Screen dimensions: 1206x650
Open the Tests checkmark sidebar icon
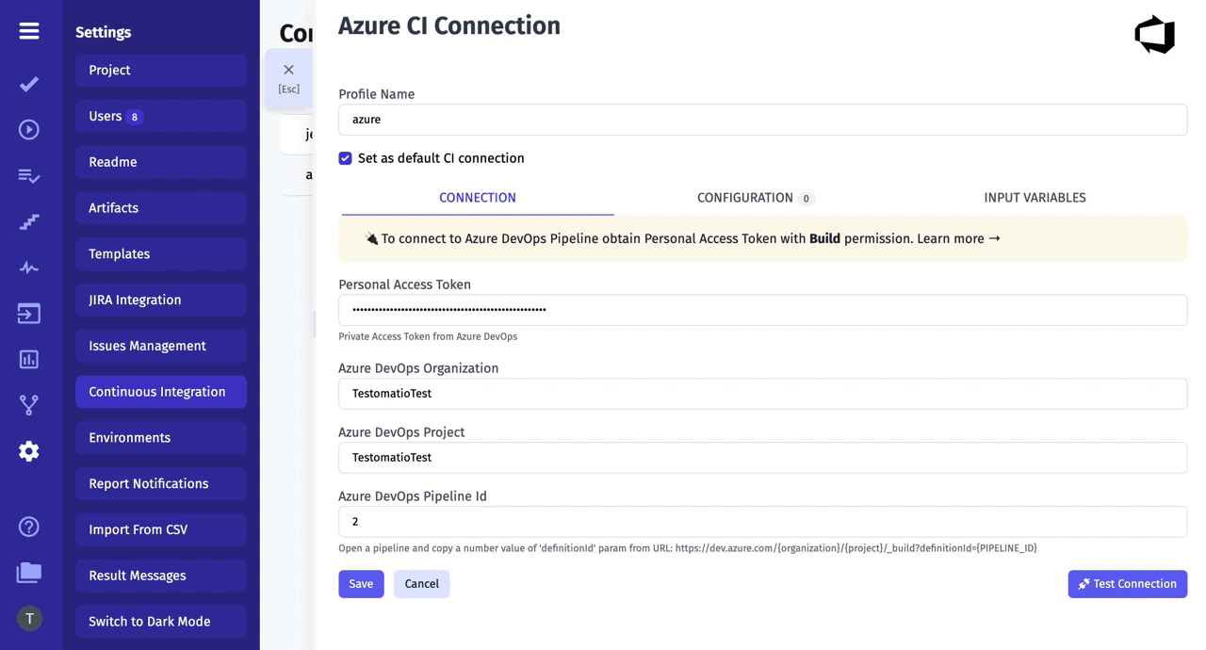pyautogui.click(x=29, y=84)
